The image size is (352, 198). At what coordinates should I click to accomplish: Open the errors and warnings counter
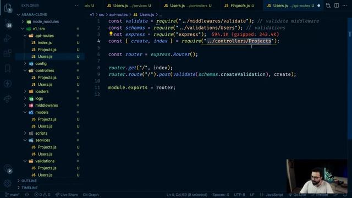[42, 195]
